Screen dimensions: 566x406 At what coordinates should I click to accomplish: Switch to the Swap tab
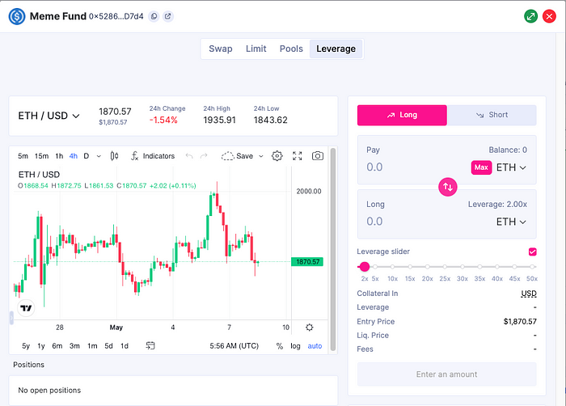pyautogui.click(x=220, y=49)
